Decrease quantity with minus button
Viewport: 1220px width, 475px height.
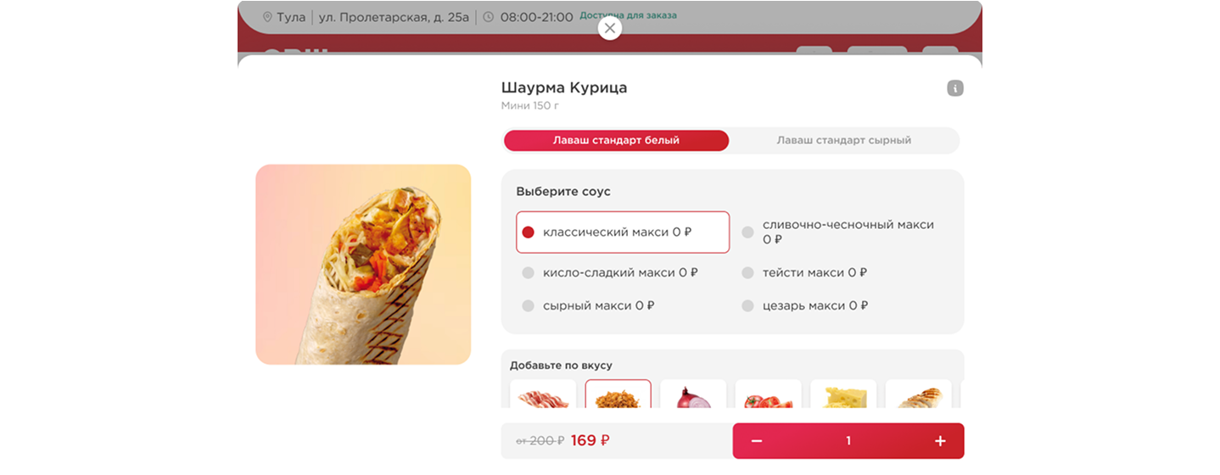click(x=757, y=441)
